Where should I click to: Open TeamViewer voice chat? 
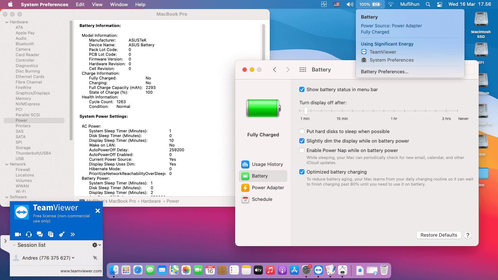(x=29, y=234)
